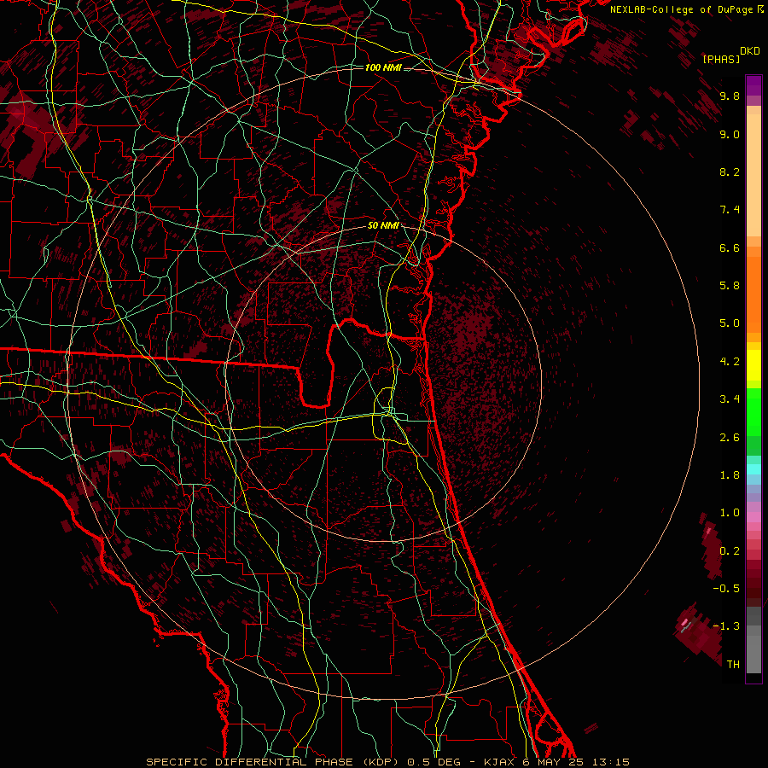Click the KJAX 6 MAY 25 13:15 timestamp
The width and height of the screenshot is (768, 768).
coord(556,762)
